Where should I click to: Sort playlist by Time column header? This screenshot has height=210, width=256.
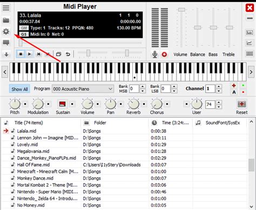point(171,123)
